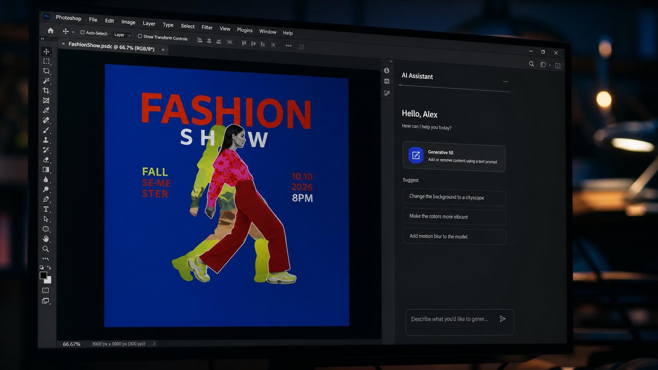Click the 66.67% zoom level field

click(x=71, y=344)
